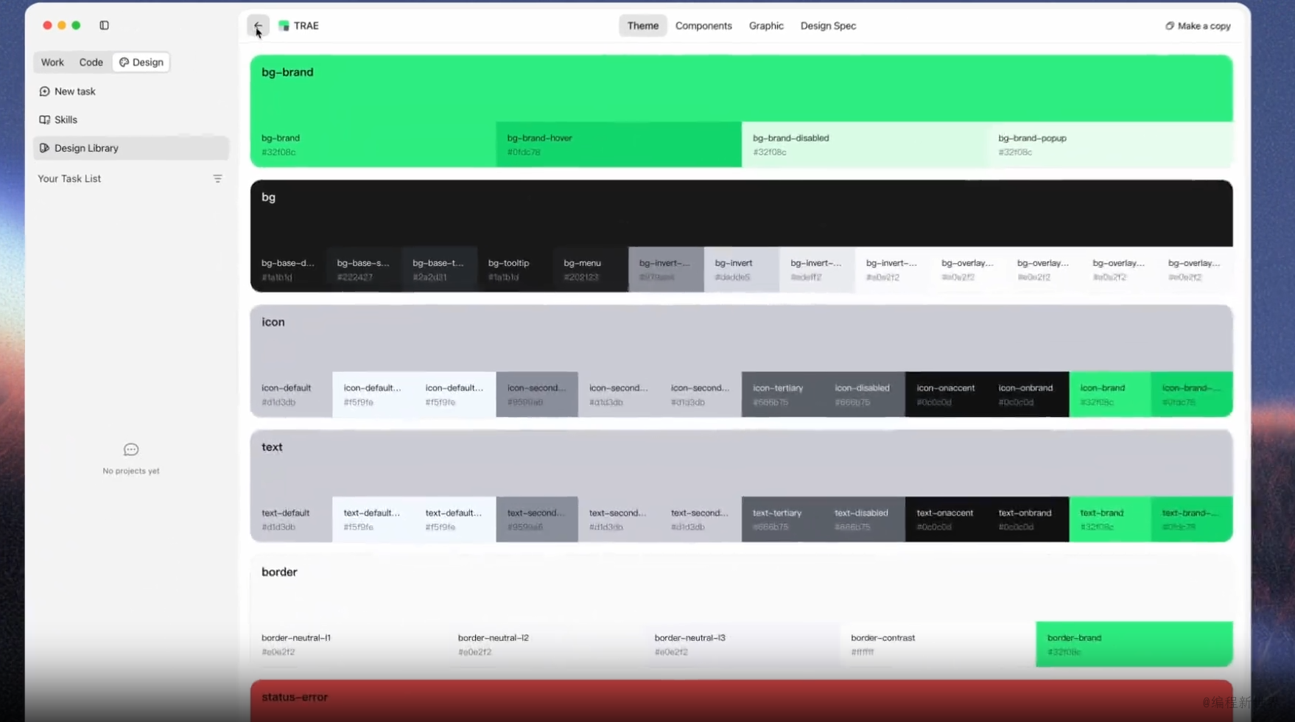The width and height of the screenshot is (1295, 722).
Task: Click the No projects yet text
Action: point(131,471)
